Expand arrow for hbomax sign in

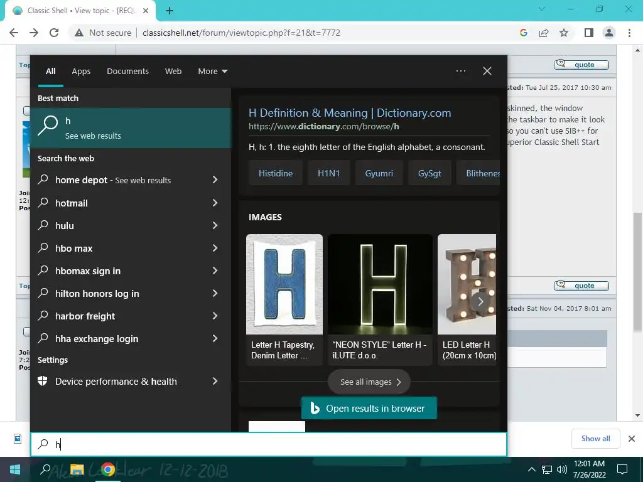(x=215, y=270)
